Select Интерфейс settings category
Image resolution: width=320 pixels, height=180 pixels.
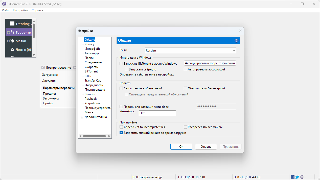pos(93,49)
